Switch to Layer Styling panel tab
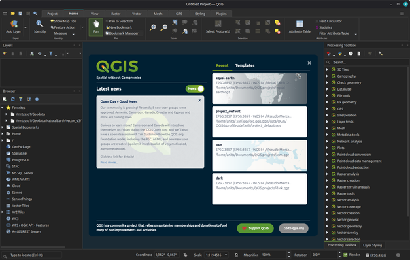The width and height of the screenshot is (410, 260). 373,245
